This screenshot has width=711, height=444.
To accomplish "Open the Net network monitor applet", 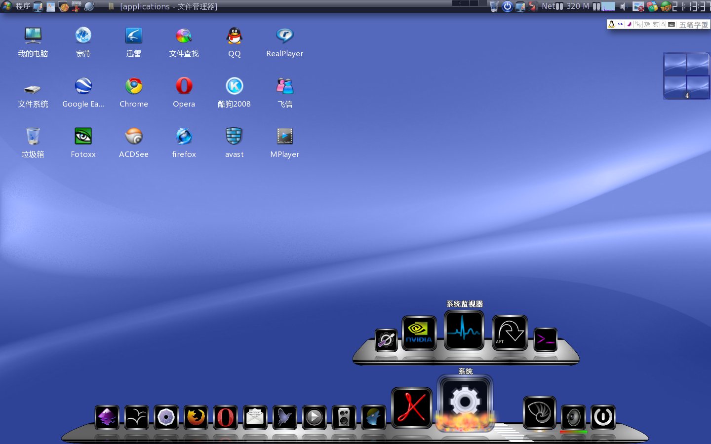I will pos(553,6).
